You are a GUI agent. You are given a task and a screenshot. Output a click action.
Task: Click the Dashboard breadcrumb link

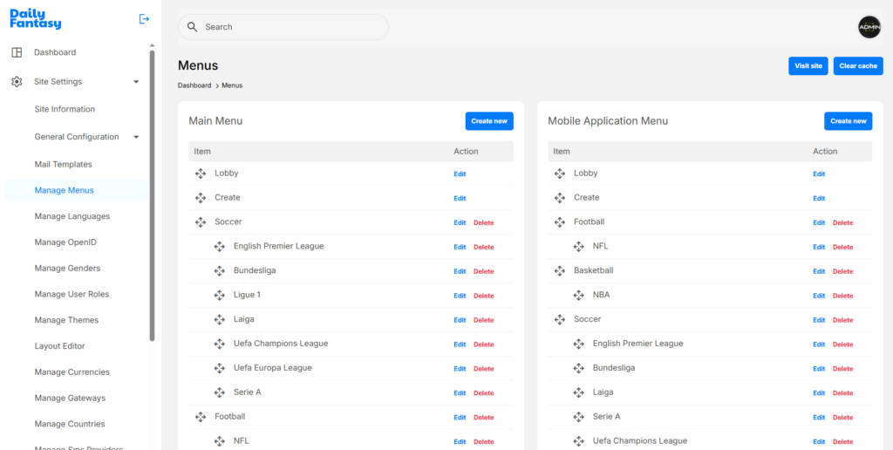[194, 85]
